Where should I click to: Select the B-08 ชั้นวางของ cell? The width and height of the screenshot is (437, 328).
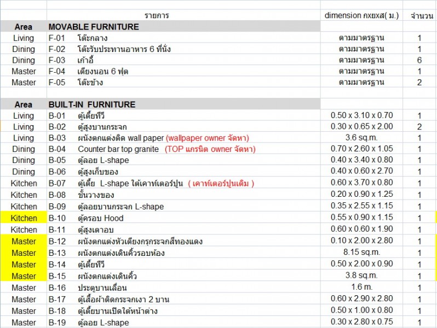coord(183,195)
